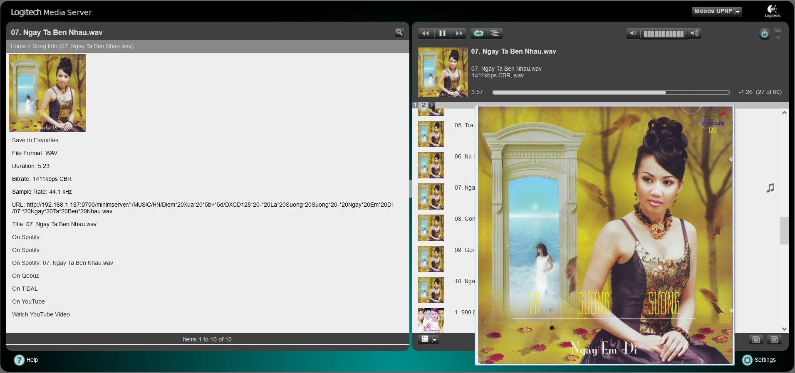Click the remaining time -1:26
The height and width of the screenshot is (373, 795).
click(745, 92)
